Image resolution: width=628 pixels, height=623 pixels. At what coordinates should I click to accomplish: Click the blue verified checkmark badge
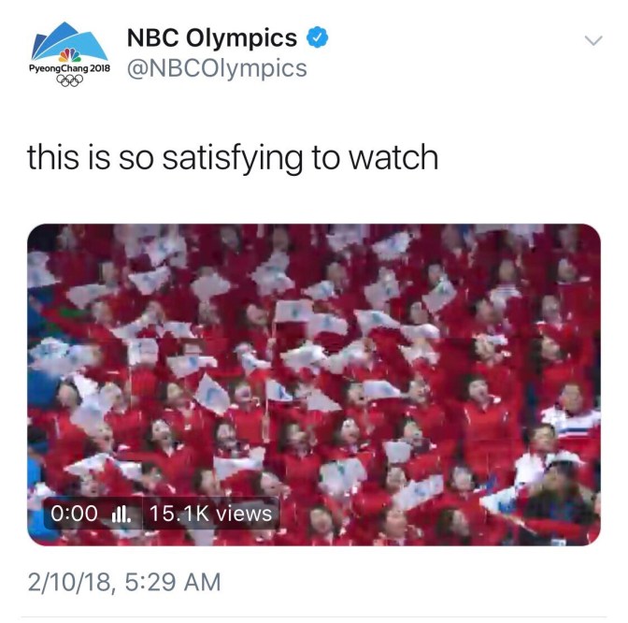[317, 37]
